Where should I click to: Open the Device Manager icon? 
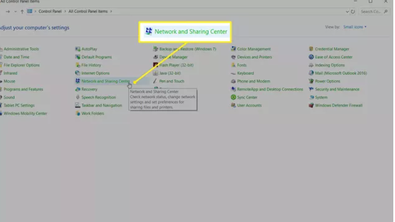click(156, 57)
